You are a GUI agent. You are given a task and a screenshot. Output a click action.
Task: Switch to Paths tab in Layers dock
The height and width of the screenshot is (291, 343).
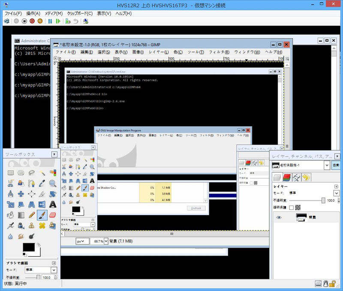296,177
